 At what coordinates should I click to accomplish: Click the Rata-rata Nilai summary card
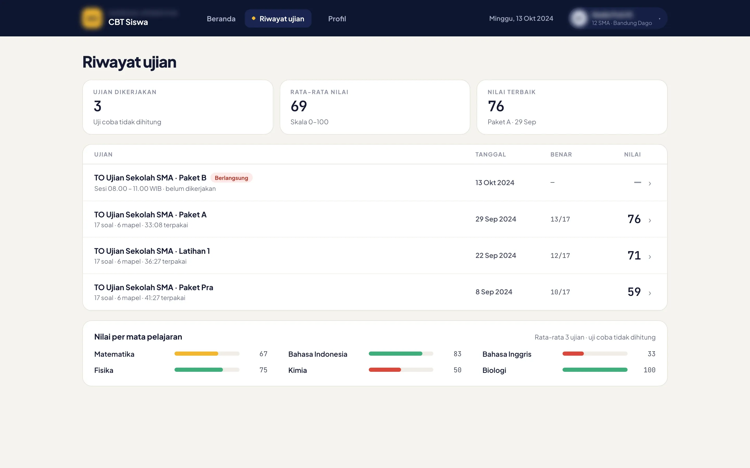(375, 107)
